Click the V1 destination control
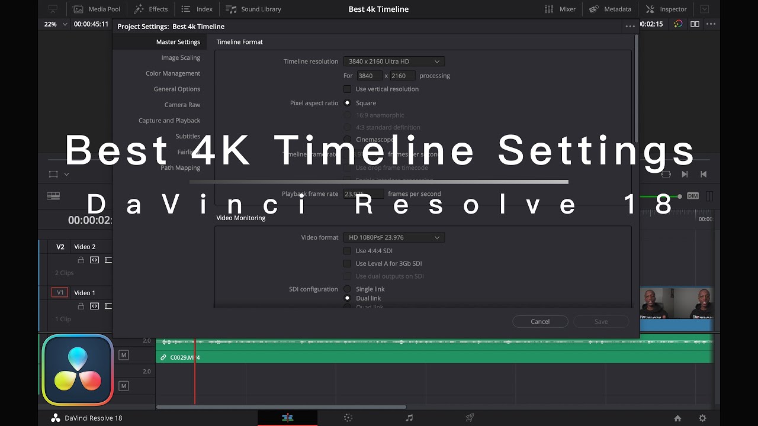Image resolution: width=758 pixels, height=426 pixels. tap(60, 293)
